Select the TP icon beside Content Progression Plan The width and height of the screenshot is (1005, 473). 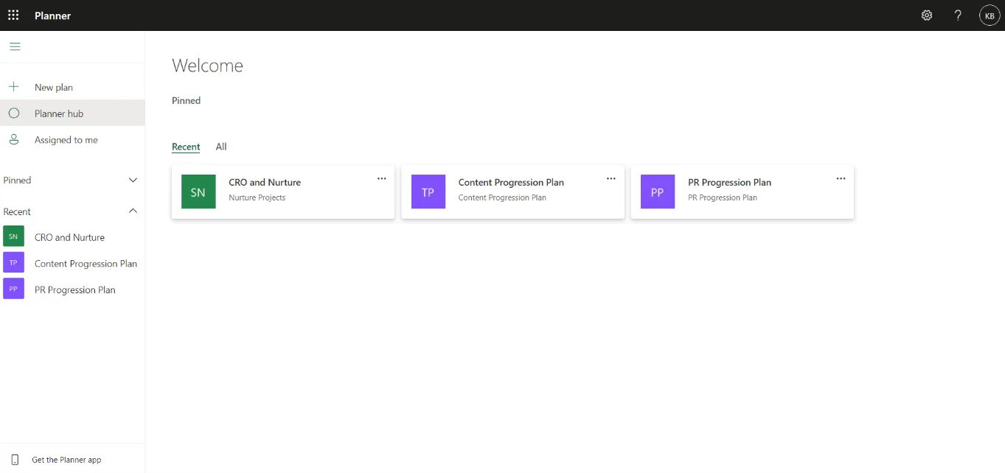[x=428, y=192]
